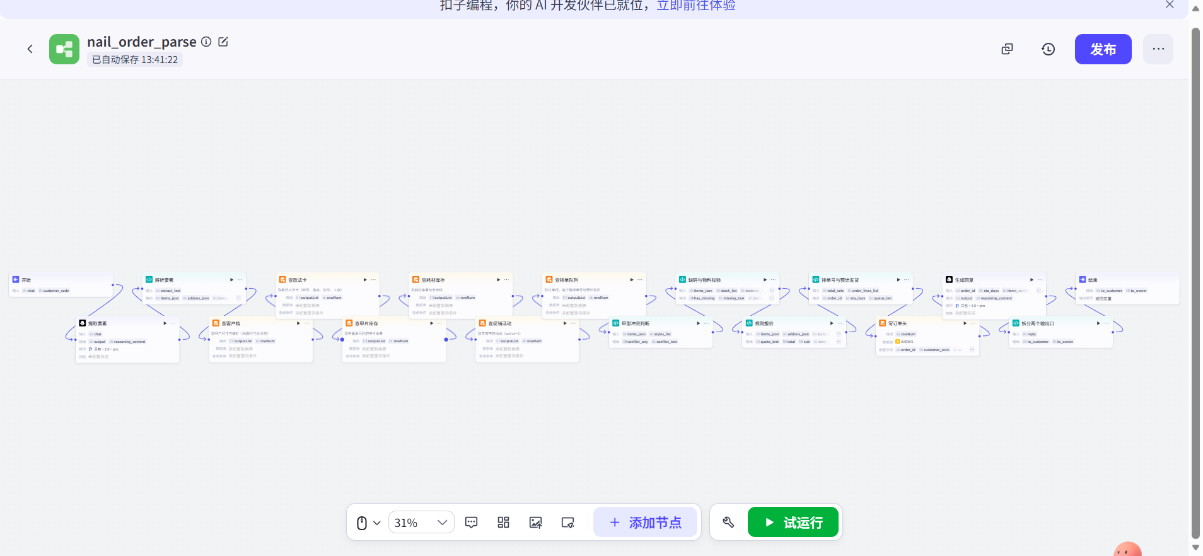Run the 查客户档 node with its play icon
This screenshot has height=556, width=1203.
(x=298, y=323)
